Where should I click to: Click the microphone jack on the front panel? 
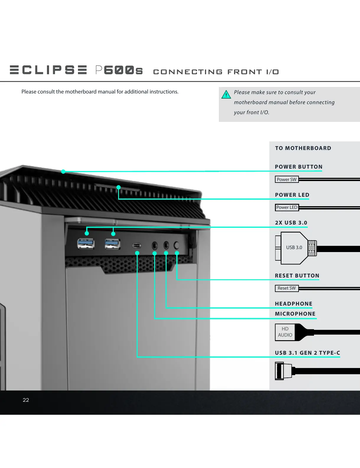click(x=155, y=245)
